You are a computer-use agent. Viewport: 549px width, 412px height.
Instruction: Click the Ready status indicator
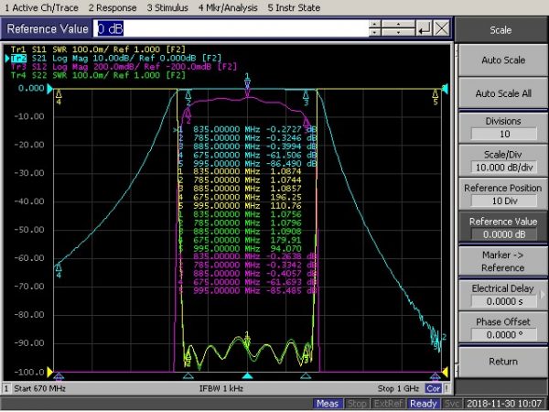click(x=424, y=404)
